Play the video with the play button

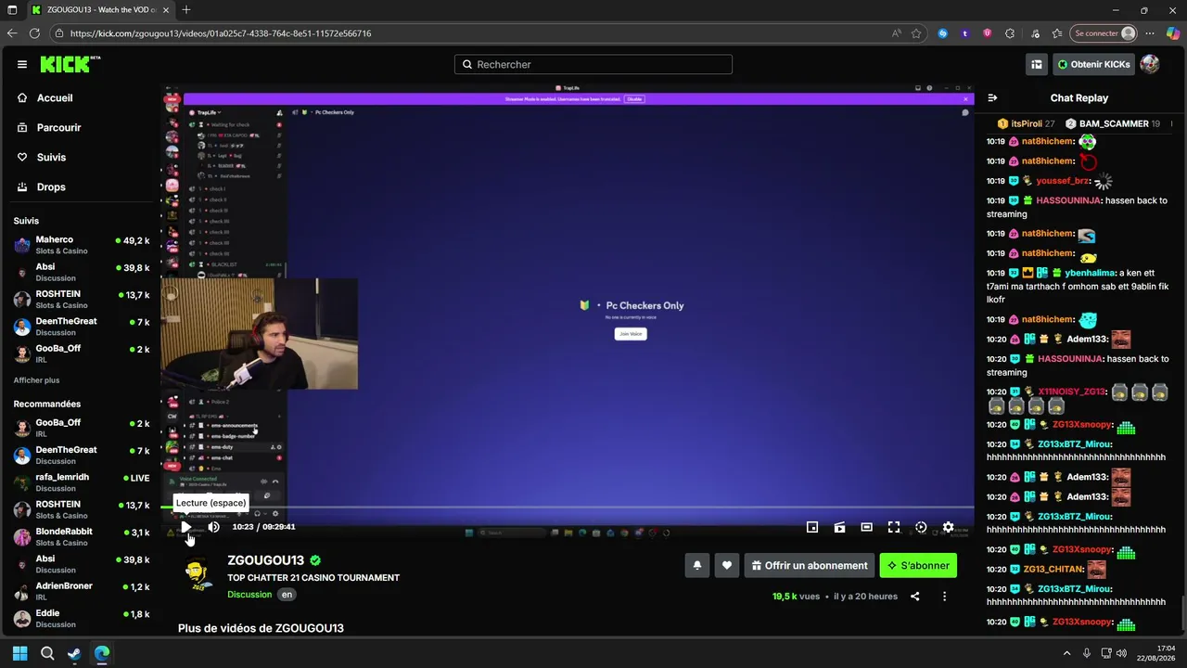click(185, 527)
